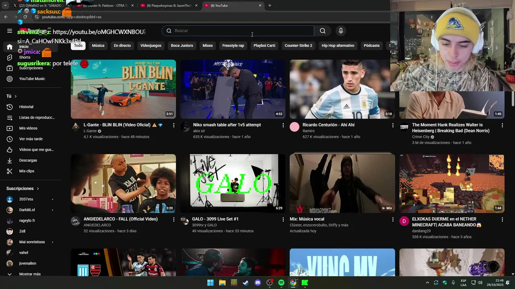Open Vídeos que me gustan liked videos
This screenshot has width=515, height=289.
tap(32, 150)
